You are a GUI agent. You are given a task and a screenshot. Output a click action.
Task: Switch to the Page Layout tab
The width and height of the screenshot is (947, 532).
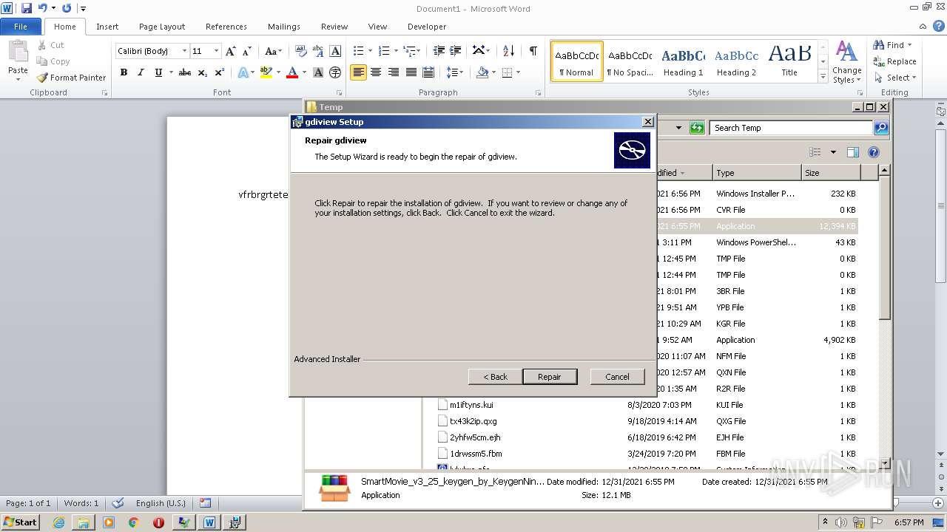point(162,27)
